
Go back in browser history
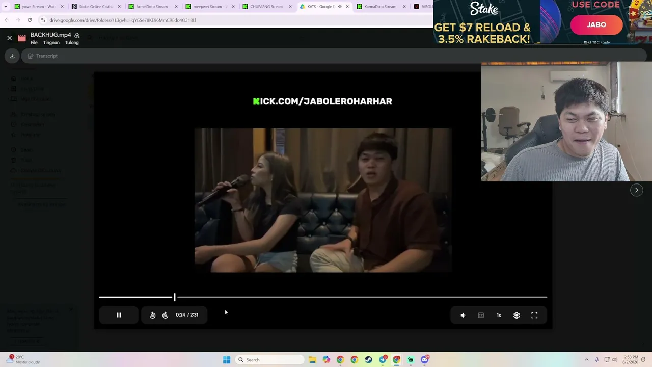click(7, 20)
